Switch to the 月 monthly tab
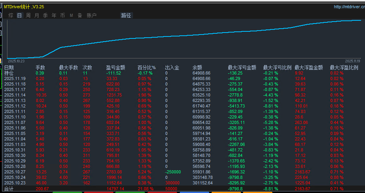 click(x=37, y=15)
